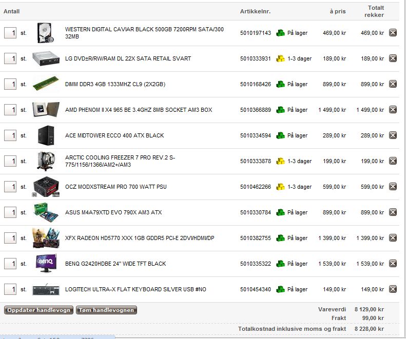Focus quantity field for Western Digital drive
Image resolution: width=406 pixels, height=339 pixels.
(10, 33)
